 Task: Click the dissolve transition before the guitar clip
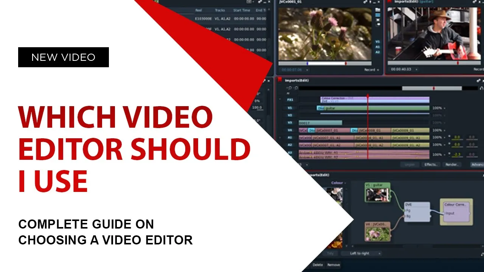(321, 108)
